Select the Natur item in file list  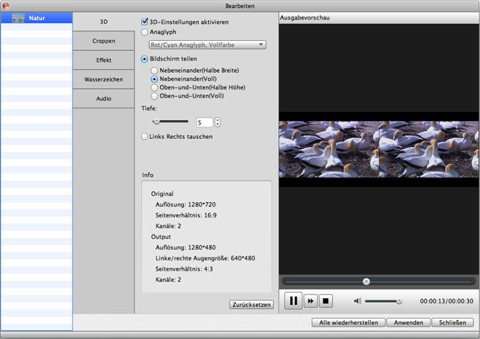click(x=37, y=18)
